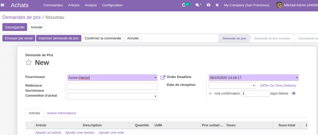Image resolution: width=318 pixels, height=135 pixels.
Task: Toggle the Ask confirmation checkbox
Action: (211, 93)
